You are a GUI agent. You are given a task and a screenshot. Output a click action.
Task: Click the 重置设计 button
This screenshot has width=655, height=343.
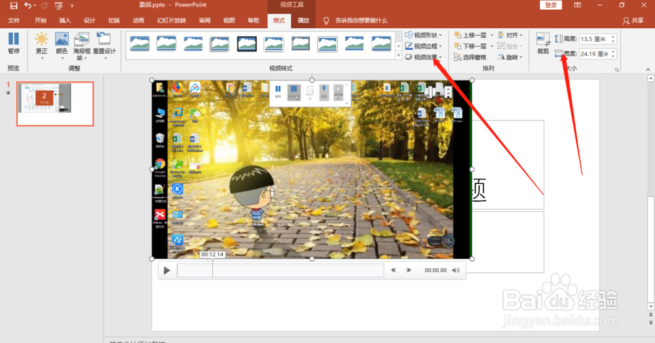tap(104, 46)
